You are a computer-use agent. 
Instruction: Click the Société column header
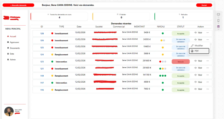coord(99,27)
